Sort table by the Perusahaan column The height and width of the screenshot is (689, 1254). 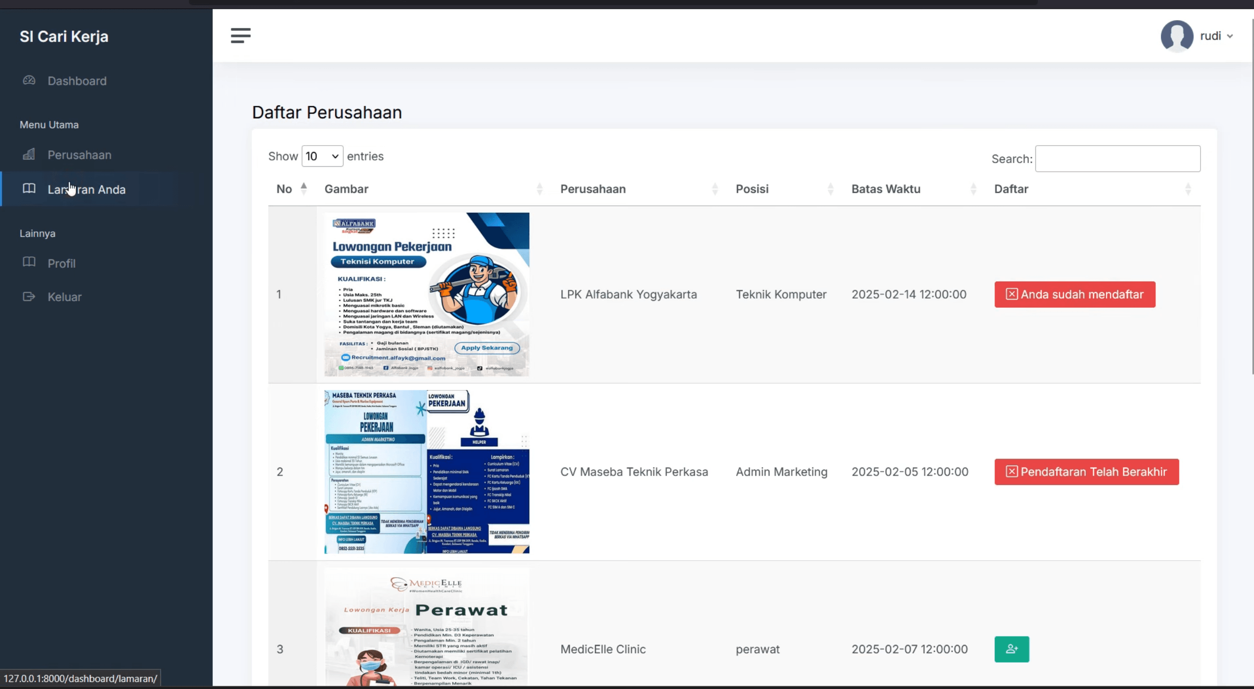coord(640,189)
